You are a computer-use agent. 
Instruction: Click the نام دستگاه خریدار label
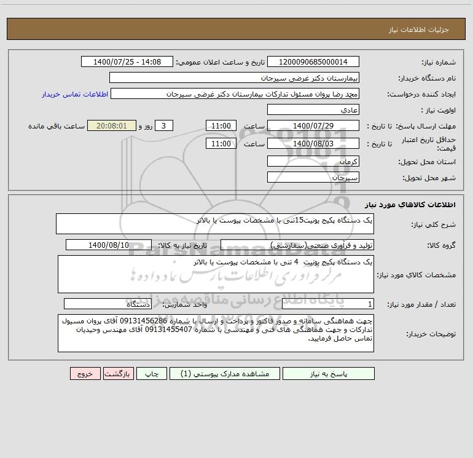tap(427, 78)
